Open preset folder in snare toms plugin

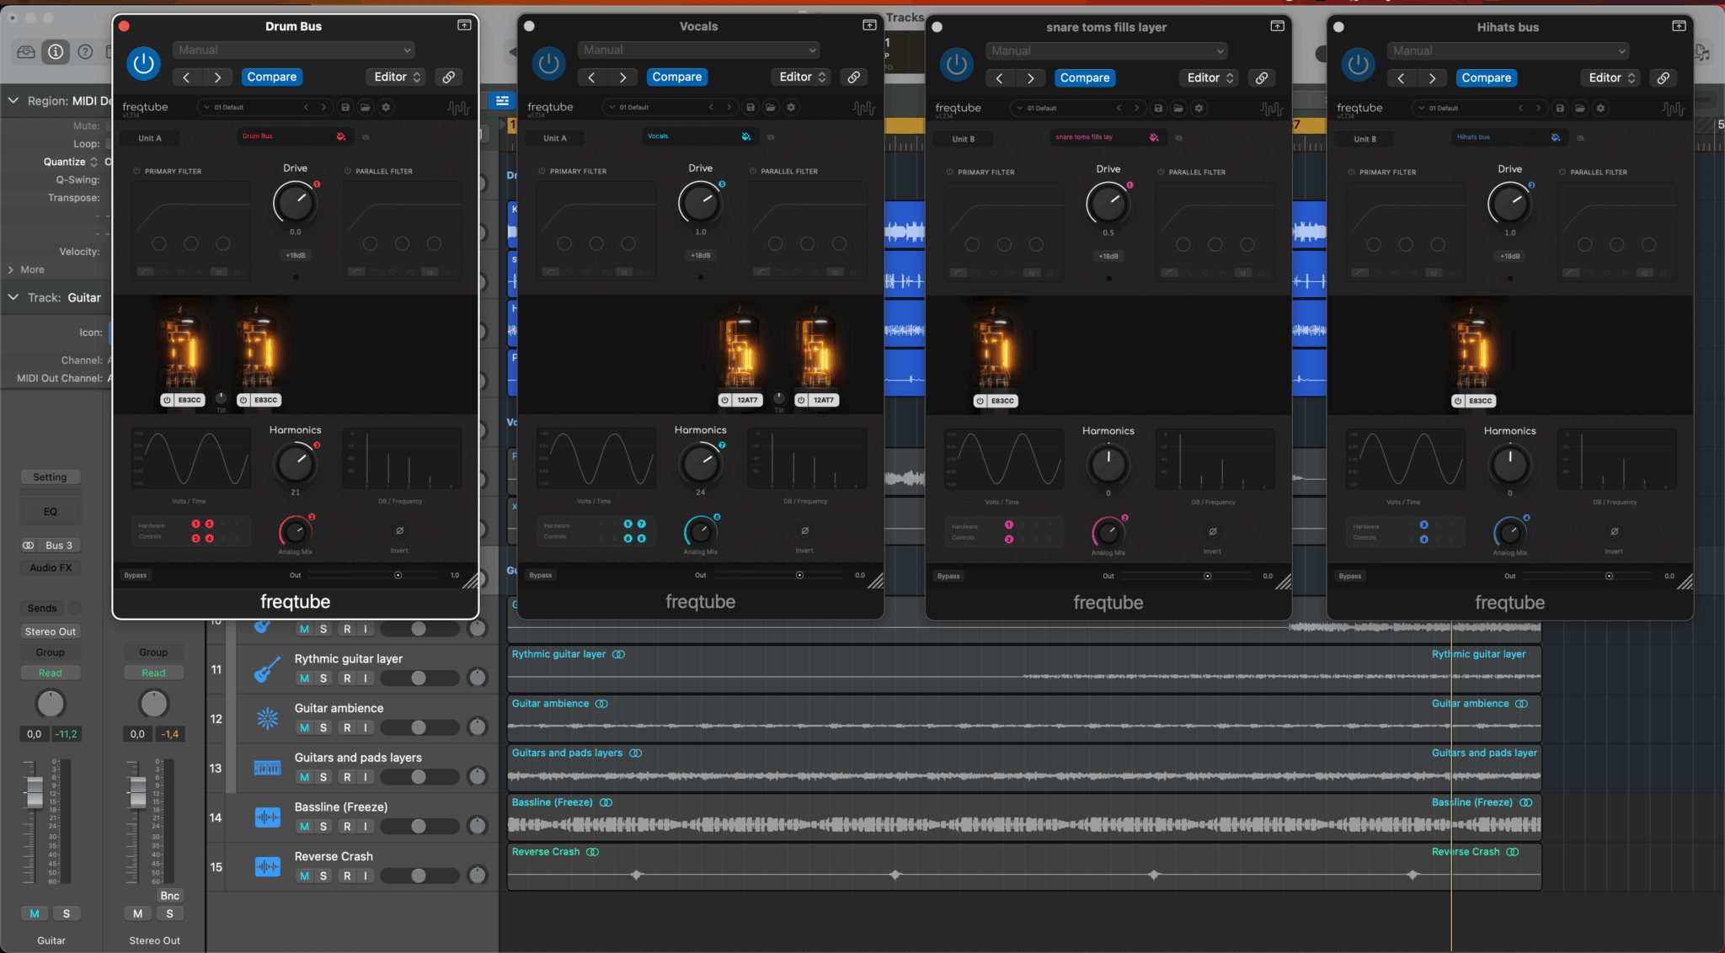tap(1178, 109)
